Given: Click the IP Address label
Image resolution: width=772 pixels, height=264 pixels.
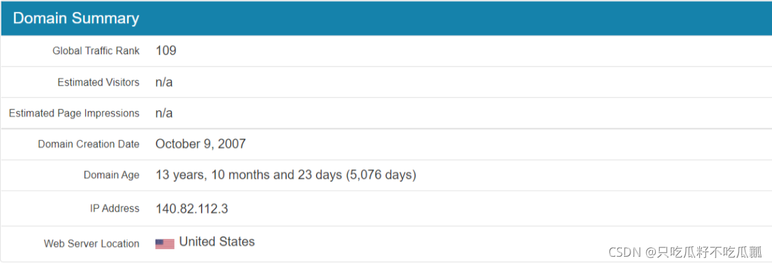Looking at the screenshot, I should (114, 209).
